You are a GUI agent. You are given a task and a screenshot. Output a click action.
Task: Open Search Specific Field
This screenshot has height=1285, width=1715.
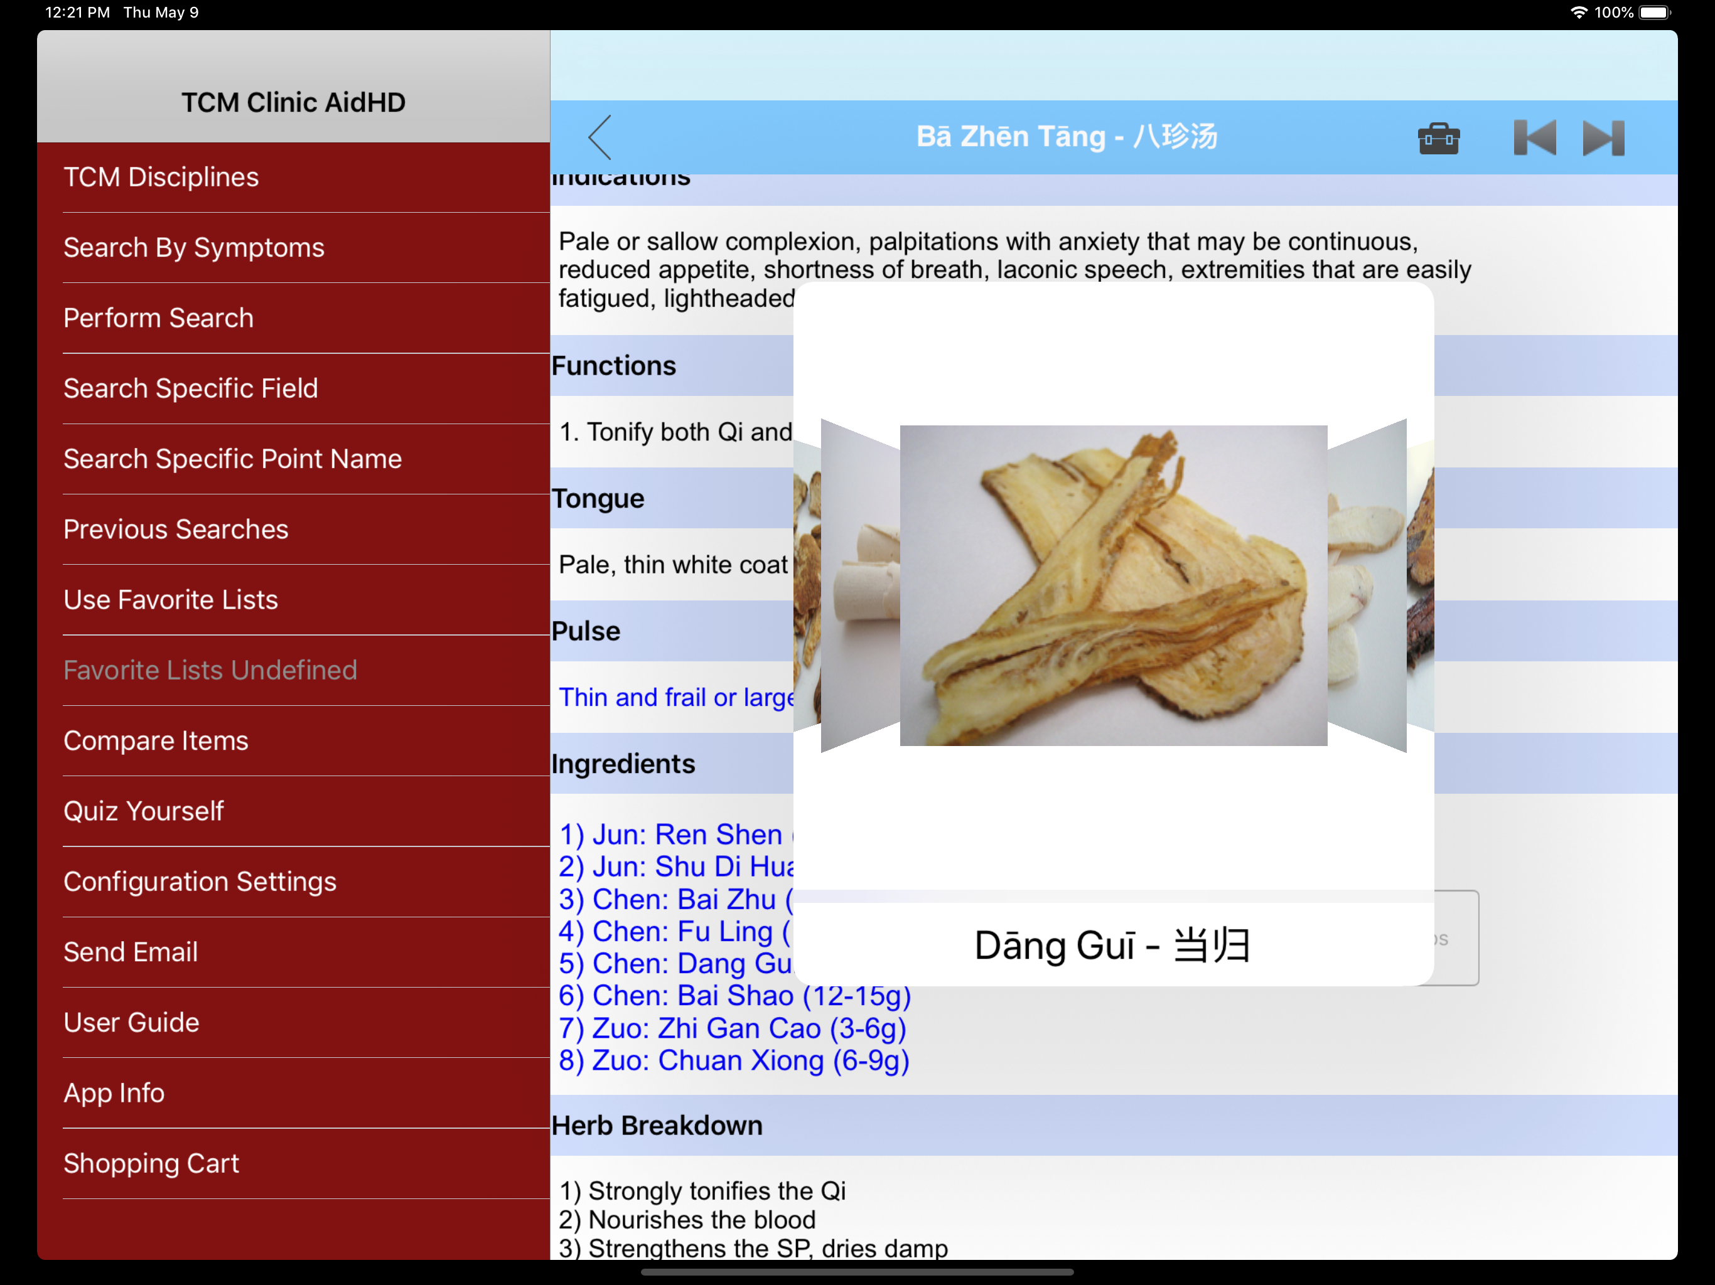[293, 389]
